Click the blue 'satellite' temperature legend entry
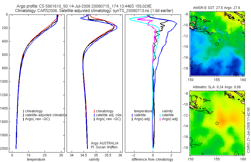 pyautogui.click(x=139, y=115)
